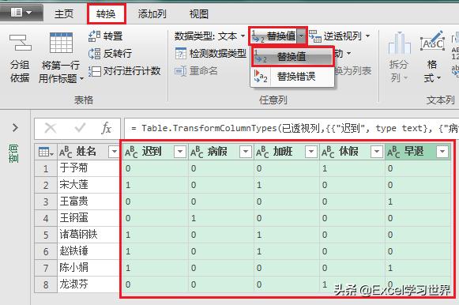Select the cell 于予菊
This screenshot has width=459, height=305.
[x=88, y=168]
